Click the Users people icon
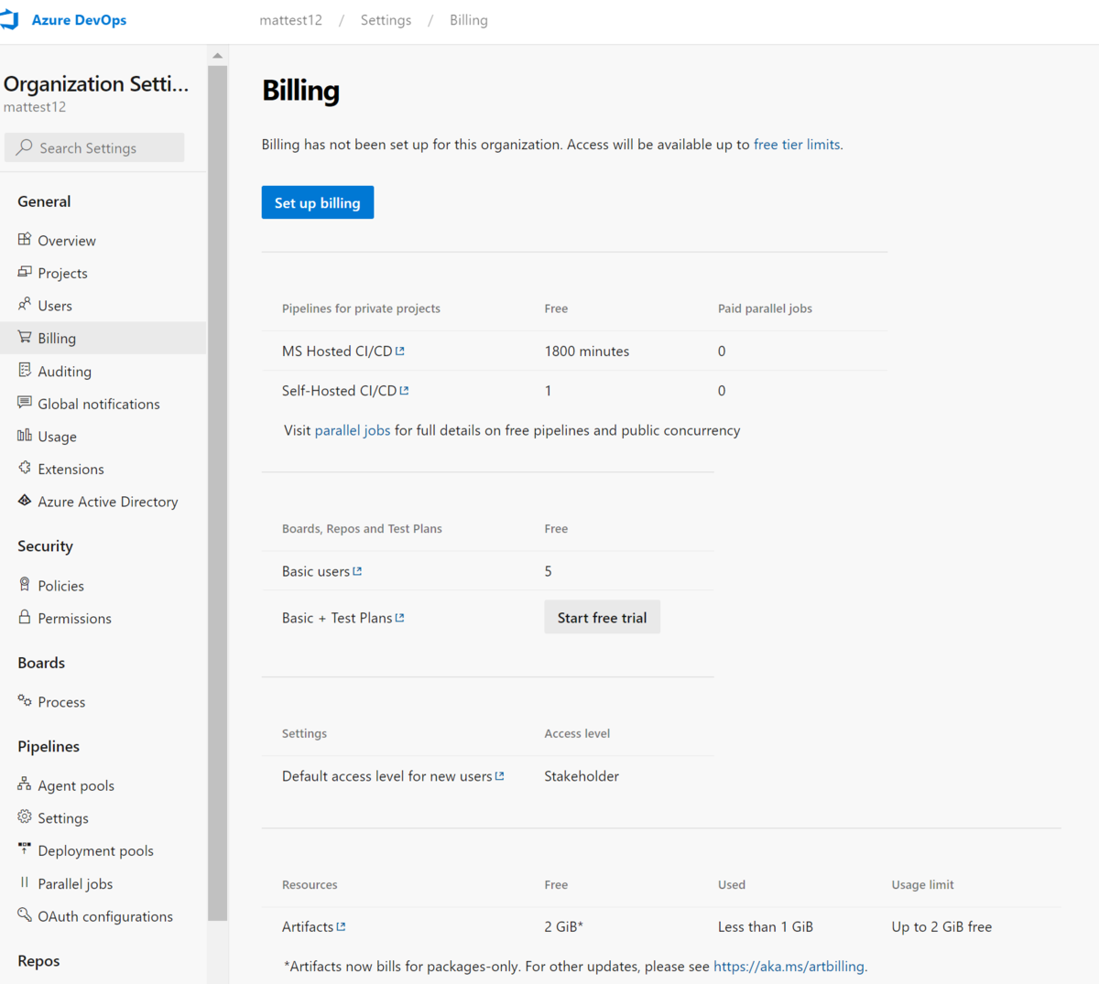 point(25,304)
